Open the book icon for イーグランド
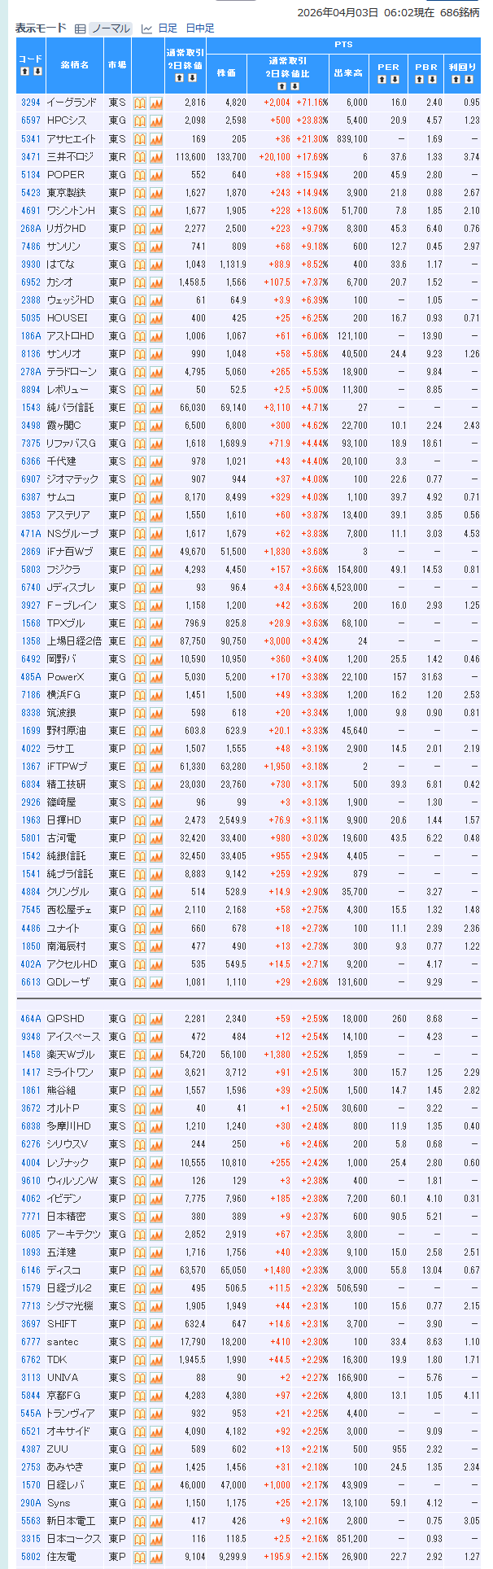Viewport: 493px width, 1569px height. click(x=140, y=103)
